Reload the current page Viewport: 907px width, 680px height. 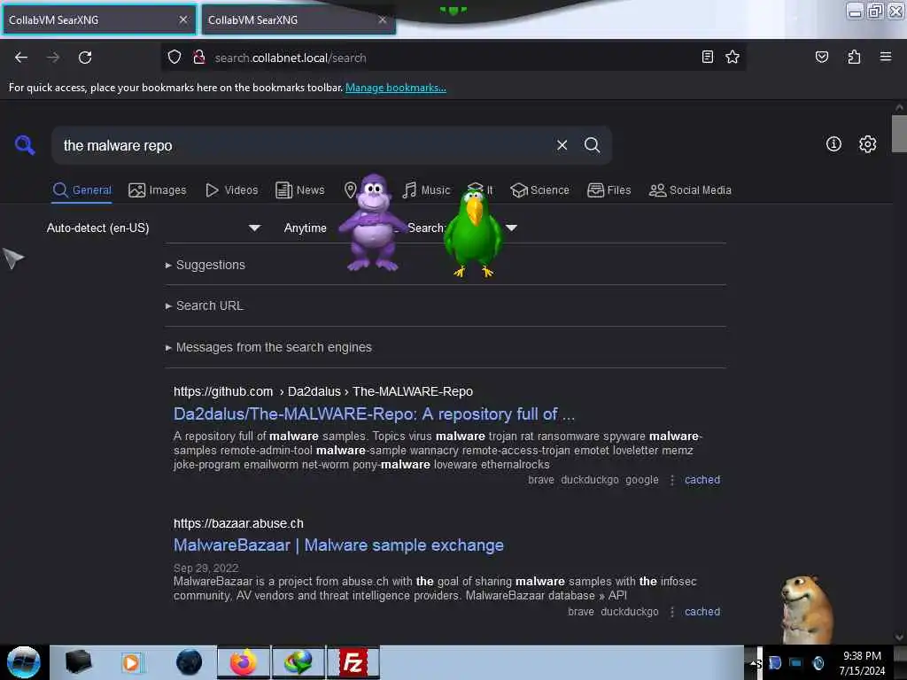(x=85, y=58)
